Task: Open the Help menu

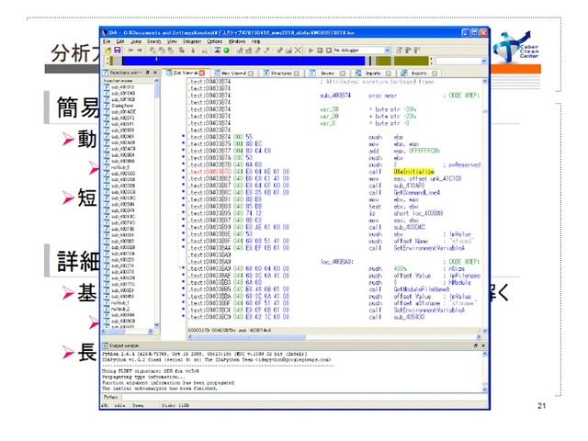Action: click(x=255, y=41)
